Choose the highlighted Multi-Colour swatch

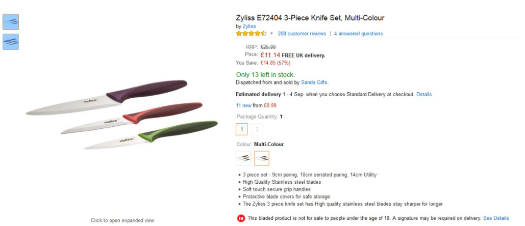click(262, 158)
